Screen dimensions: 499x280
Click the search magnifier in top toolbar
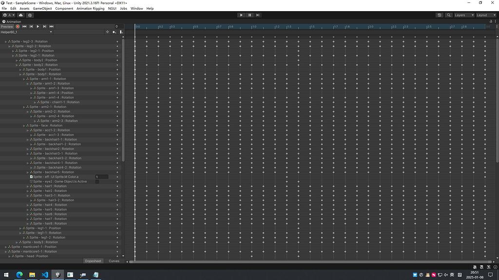[448, 15]
